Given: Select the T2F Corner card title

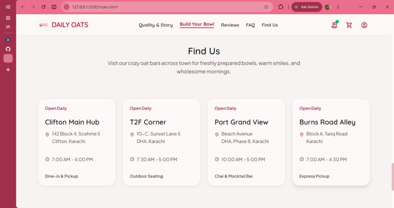Looking at the screenshot, I should coord(148,122).
